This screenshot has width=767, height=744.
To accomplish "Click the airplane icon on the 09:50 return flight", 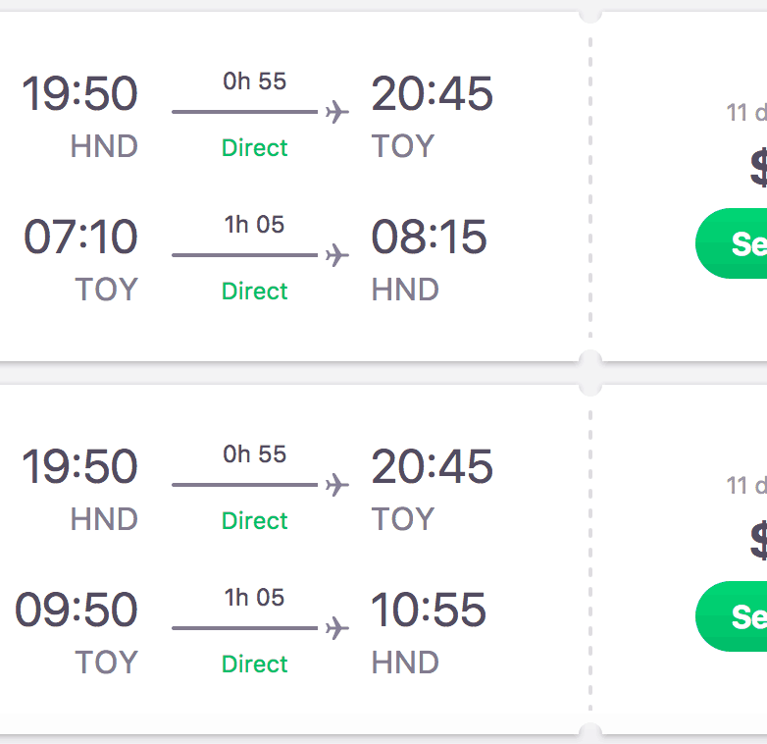I will click(x=336, y=628).
